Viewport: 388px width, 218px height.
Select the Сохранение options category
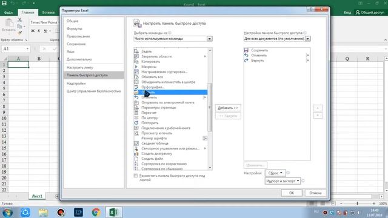(x=76, y=44)
